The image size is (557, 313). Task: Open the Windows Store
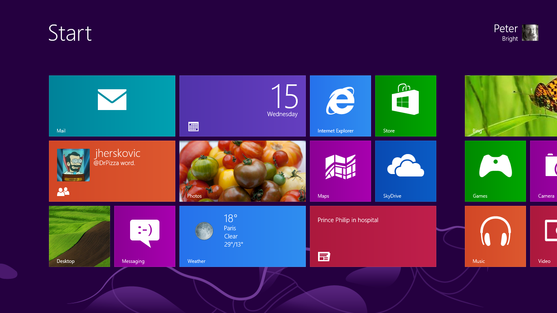click(x=405, y=106)
